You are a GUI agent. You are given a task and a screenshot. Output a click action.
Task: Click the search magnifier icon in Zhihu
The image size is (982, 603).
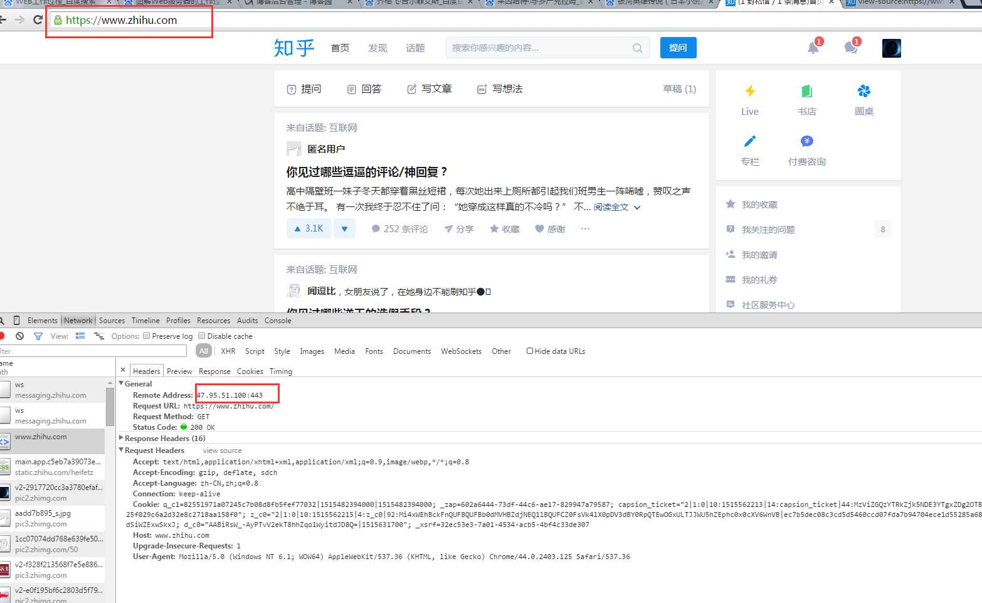coord(637,48)
